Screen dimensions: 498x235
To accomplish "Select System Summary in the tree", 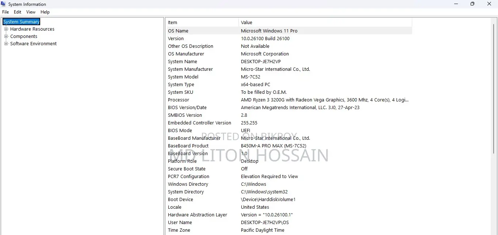I will pos(21,22).
